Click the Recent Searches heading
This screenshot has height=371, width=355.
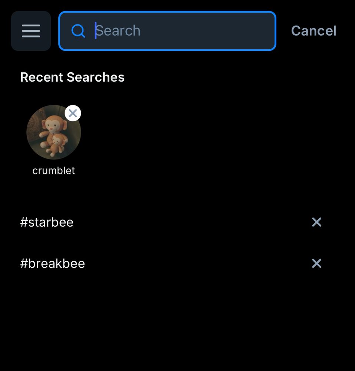coord(72,77)
